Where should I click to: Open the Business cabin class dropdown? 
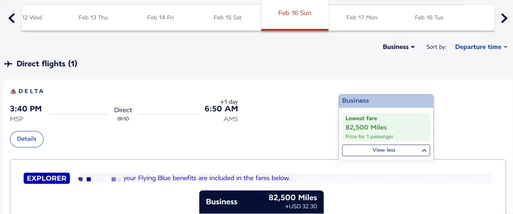[x=399, y=47]
